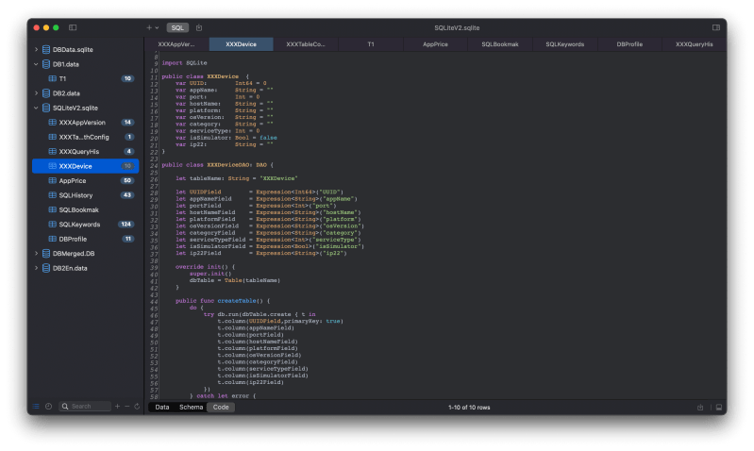Click the SQLKeywords table icon in sidebar
Image resolution: width=754 pixels, height=451 pixels.
(53, 224)
